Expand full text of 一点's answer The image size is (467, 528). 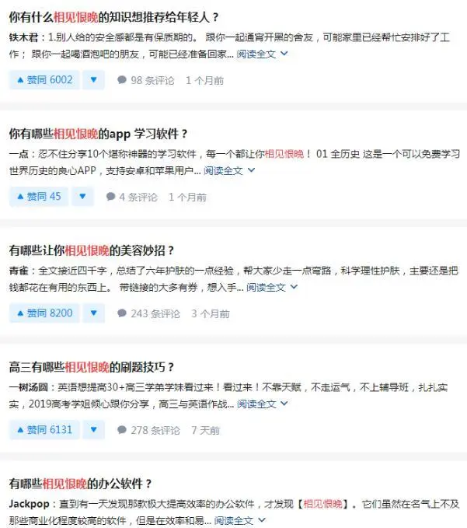(x=229, y=171)
